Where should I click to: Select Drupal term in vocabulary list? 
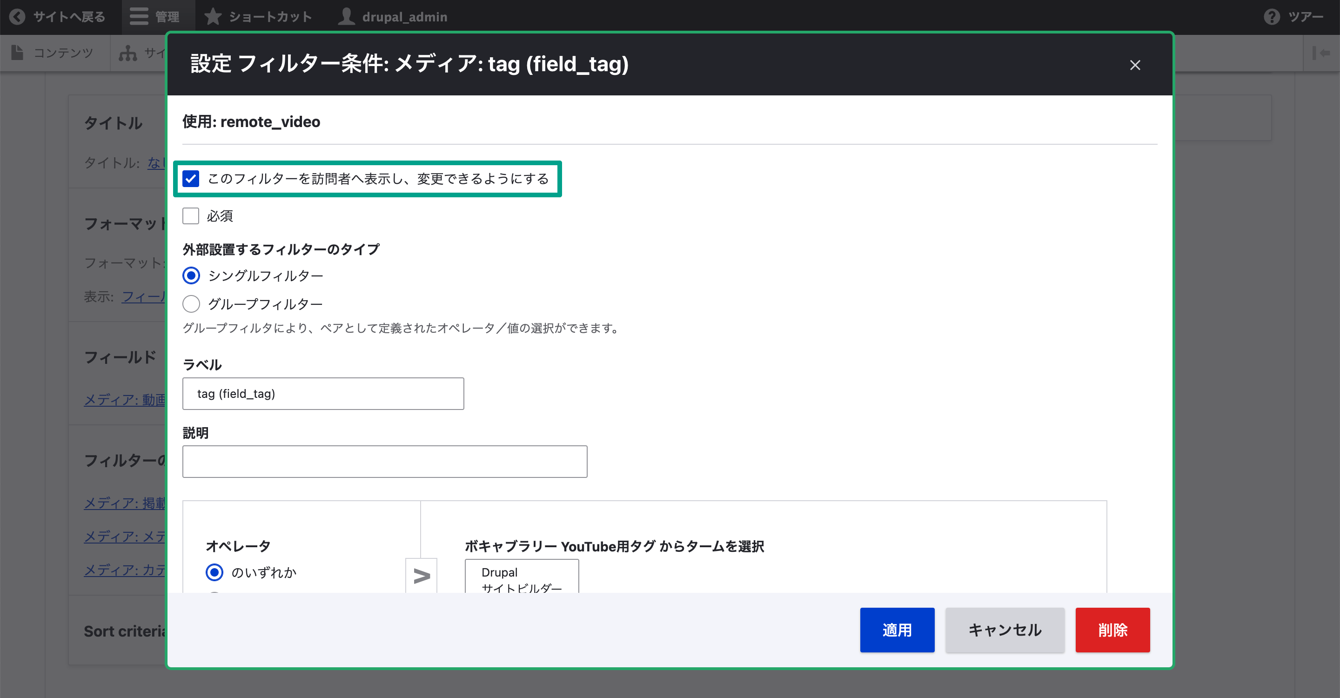(499, 572)
